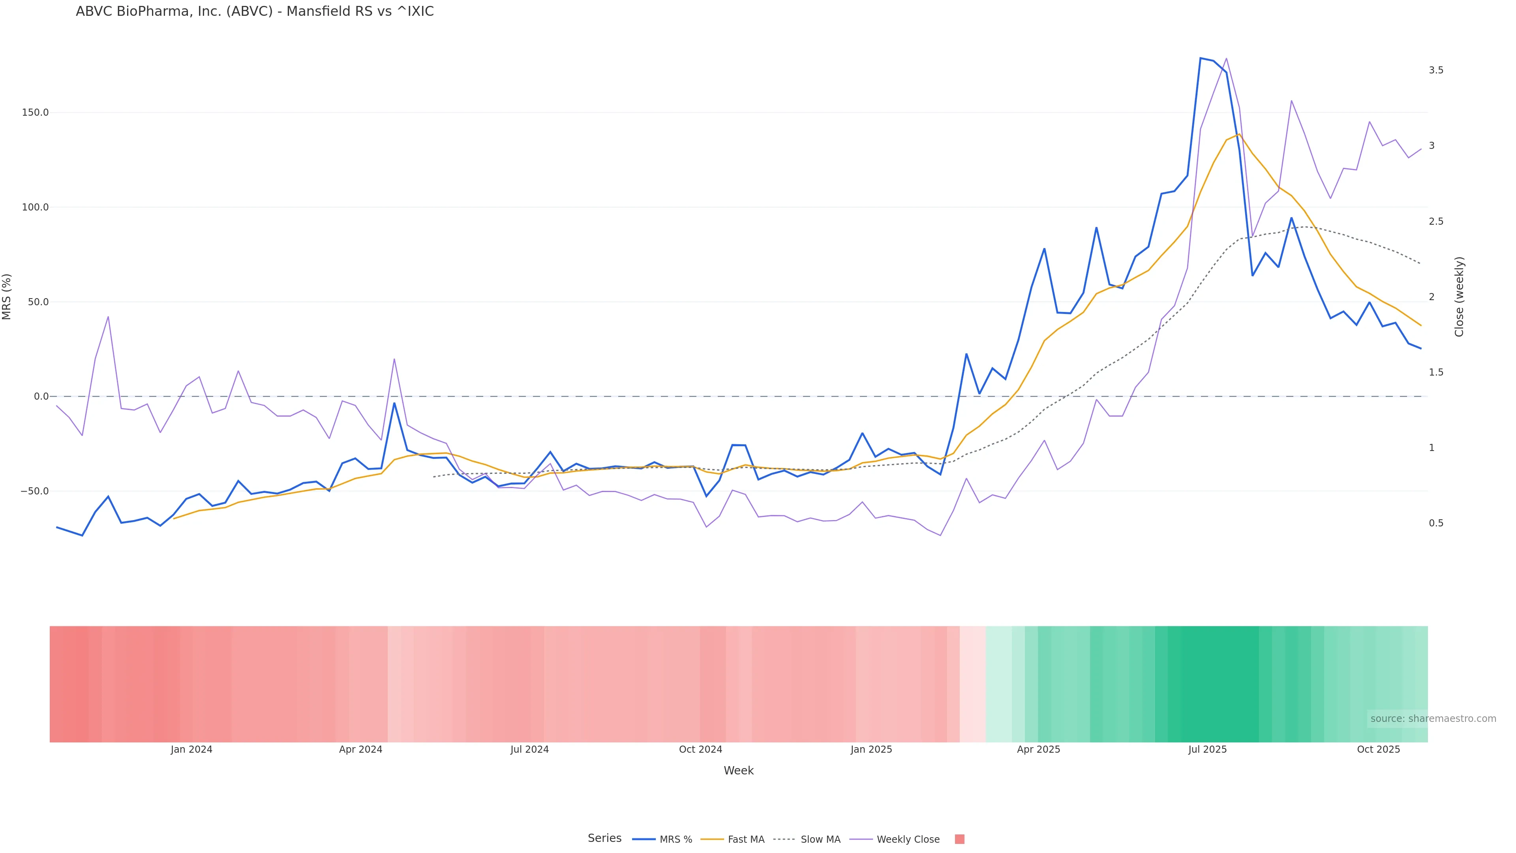
Task: Click the Series legend title
Action: (604, 838)
